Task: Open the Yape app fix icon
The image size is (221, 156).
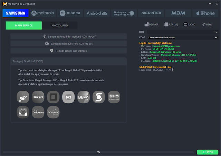Action: [23, 97]
